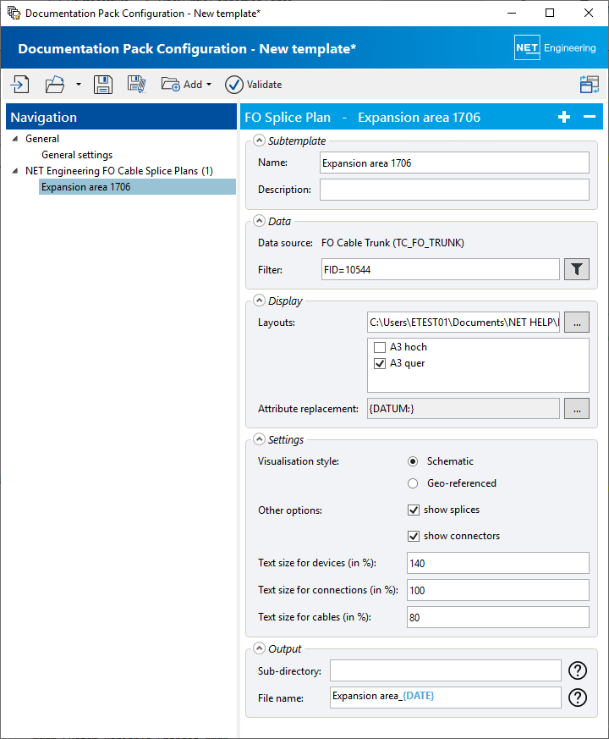Close the Documentation Pack Configuration window
This screenshot has width=609, height=739.
click(x=588, y=13)
